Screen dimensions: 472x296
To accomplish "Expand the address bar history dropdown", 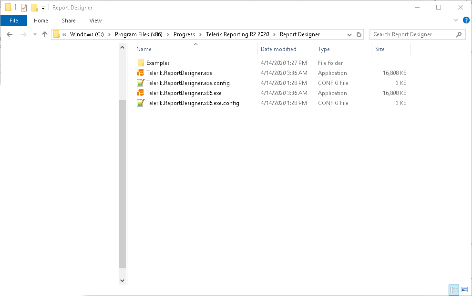I will click(x=349, y=34).
